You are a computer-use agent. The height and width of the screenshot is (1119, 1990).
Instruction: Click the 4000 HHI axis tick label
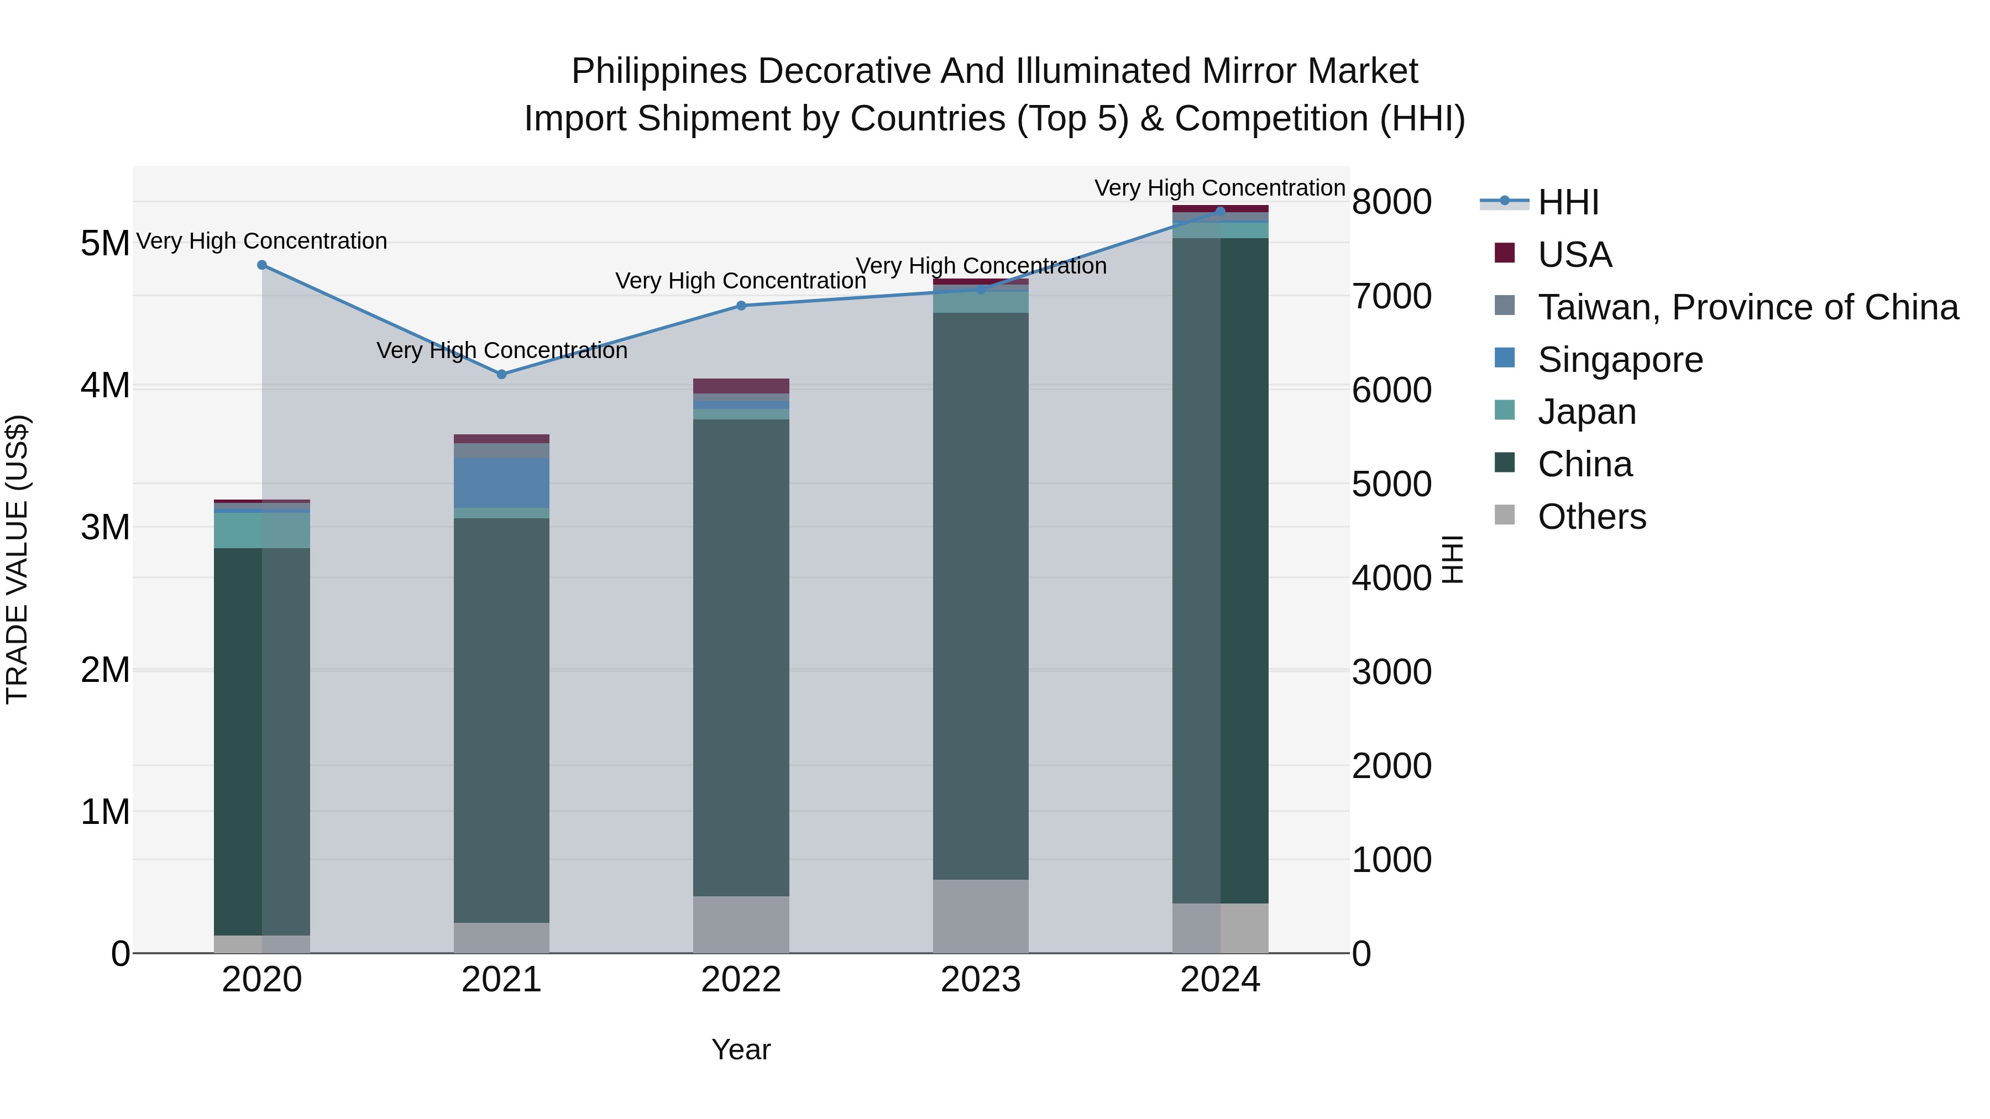click(x=1392, y=577)
